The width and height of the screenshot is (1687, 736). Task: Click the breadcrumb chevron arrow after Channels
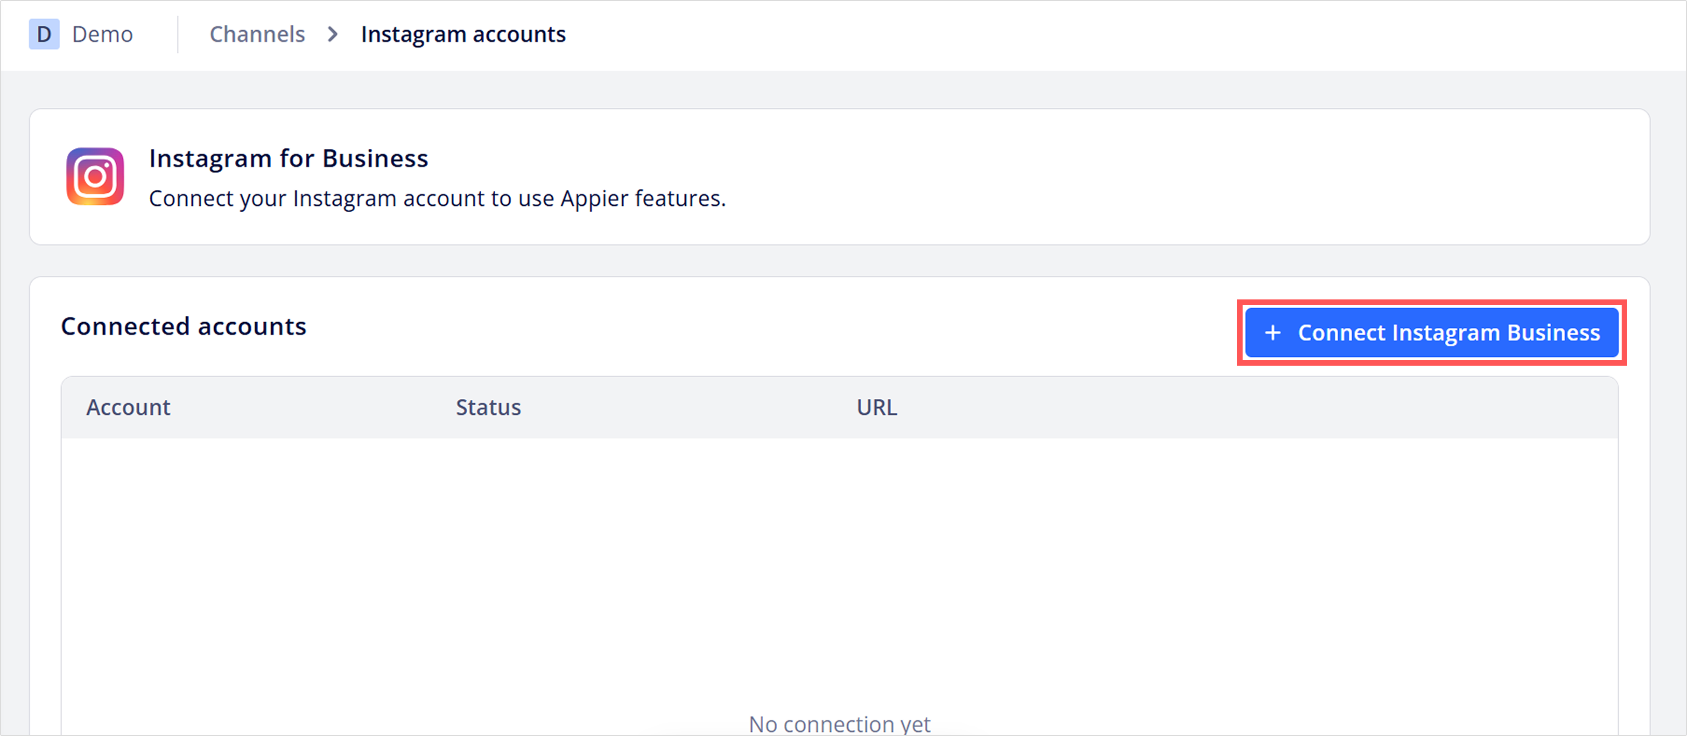(333, 34)
